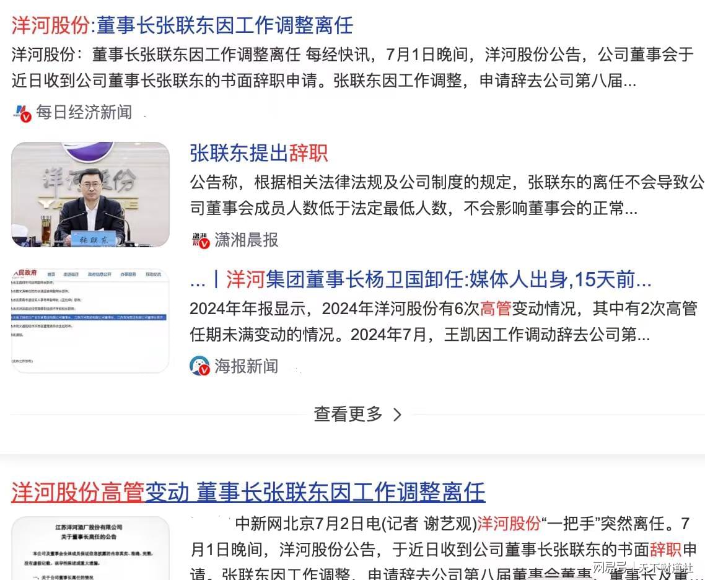Click the snippet starting with 中新网北京7月2日电

click(x=444, y=548)
